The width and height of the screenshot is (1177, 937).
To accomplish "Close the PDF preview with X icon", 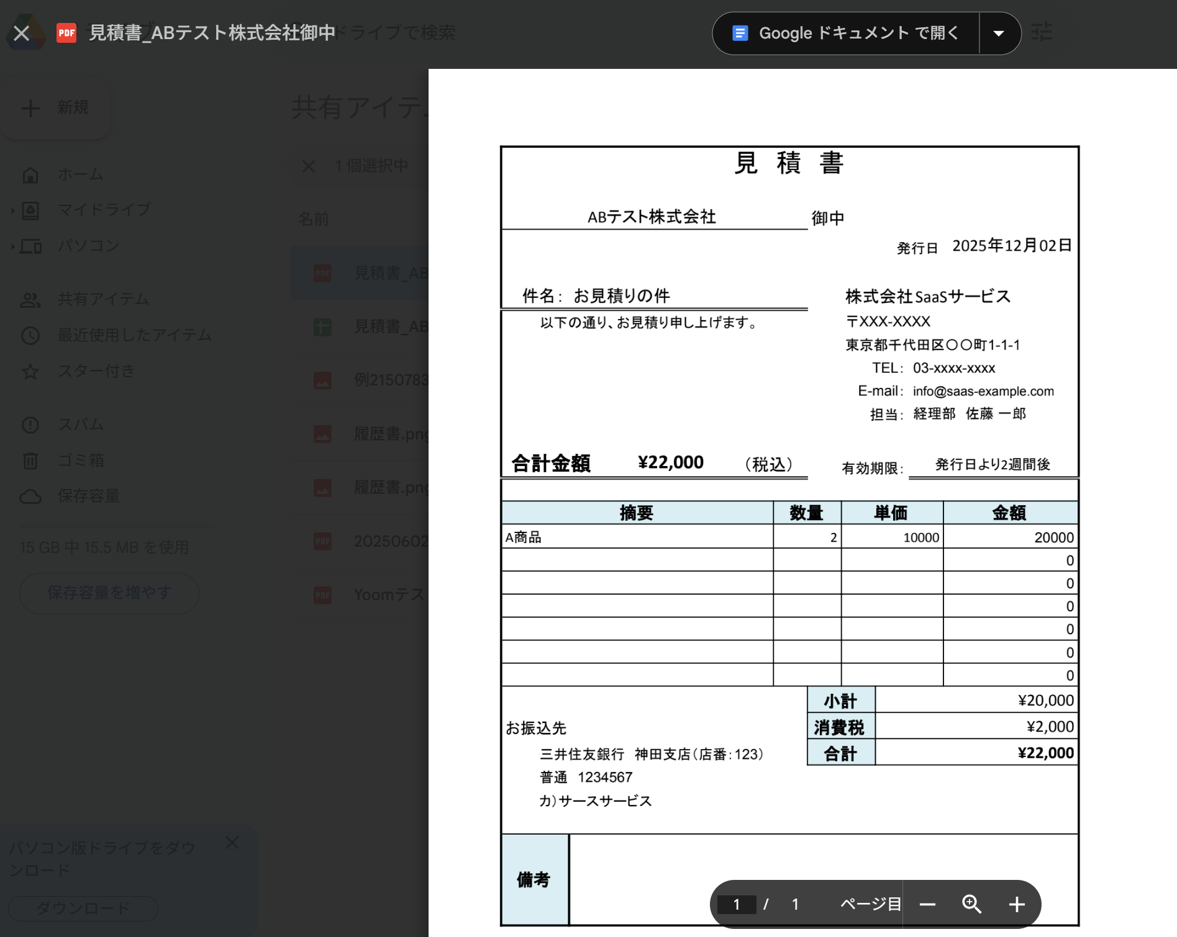I will point(22,33).
